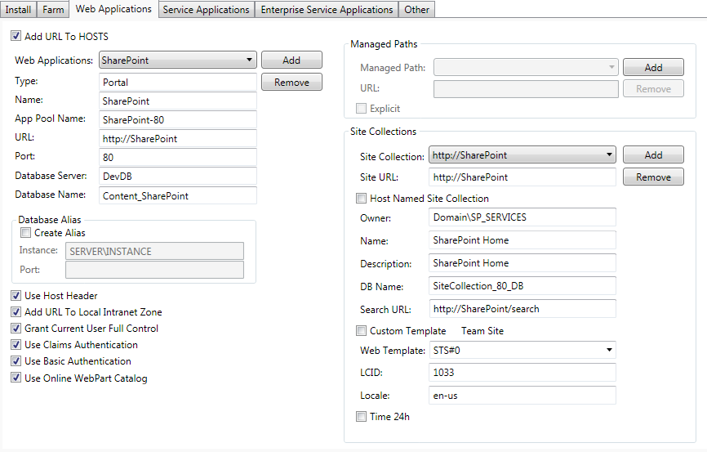Viewport: 707px width, 452px height.
Task: Edit the Database Server field
Action: (x=178, y=176)
